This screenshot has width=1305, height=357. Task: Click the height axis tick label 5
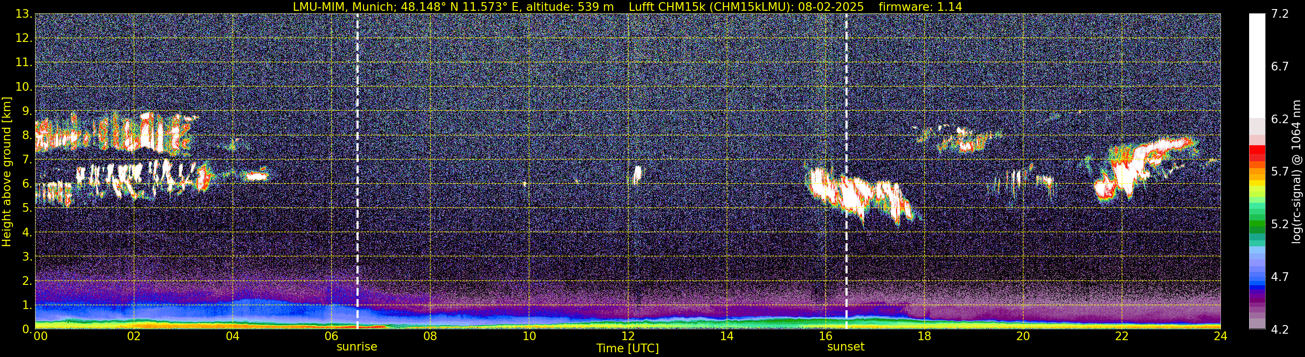pyautogui.click(x=27, y=208)
